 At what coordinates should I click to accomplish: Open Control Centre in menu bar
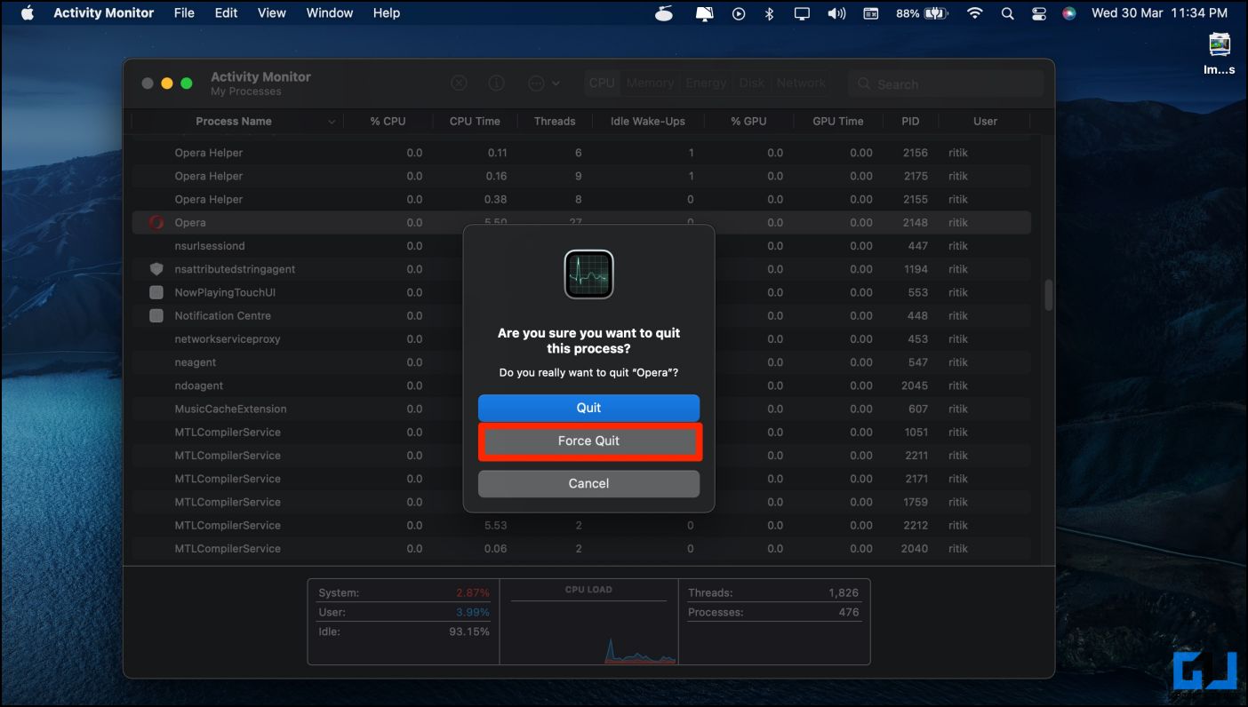pyautogui.click(x=1038, y=13)
